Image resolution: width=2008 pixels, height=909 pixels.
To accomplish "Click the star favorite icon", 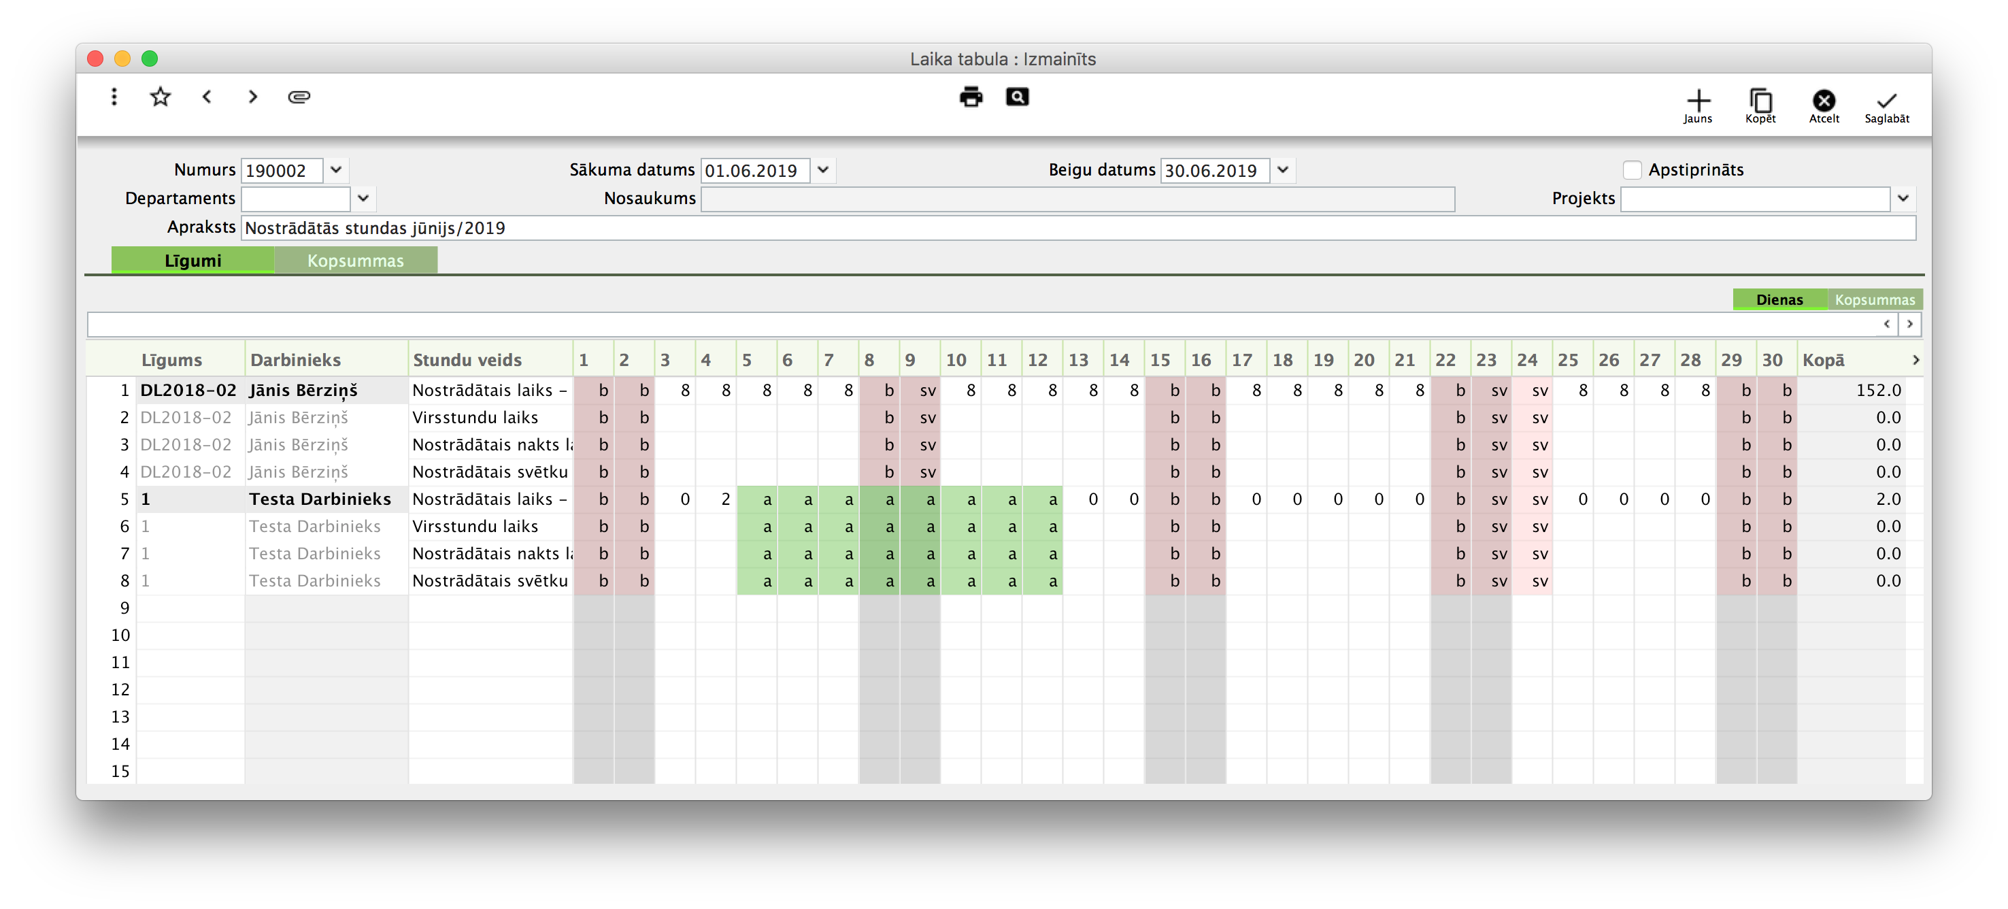I will pos(160,97).
